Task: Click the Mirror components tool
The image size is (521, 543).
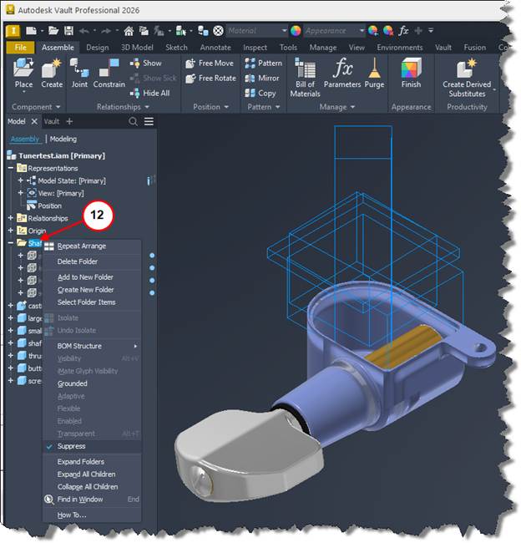Action: 262,79
